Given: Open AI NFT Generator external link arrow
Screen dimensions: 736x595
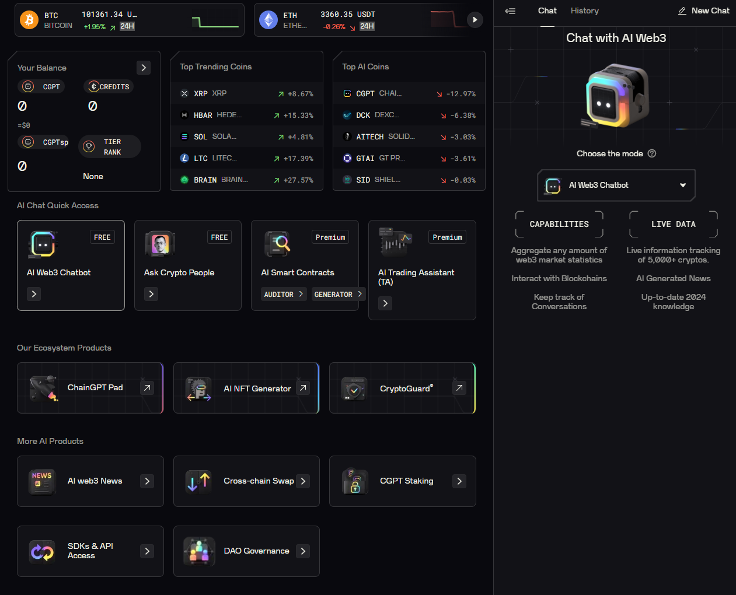Looking at the screenshot, I should point(303,387).
